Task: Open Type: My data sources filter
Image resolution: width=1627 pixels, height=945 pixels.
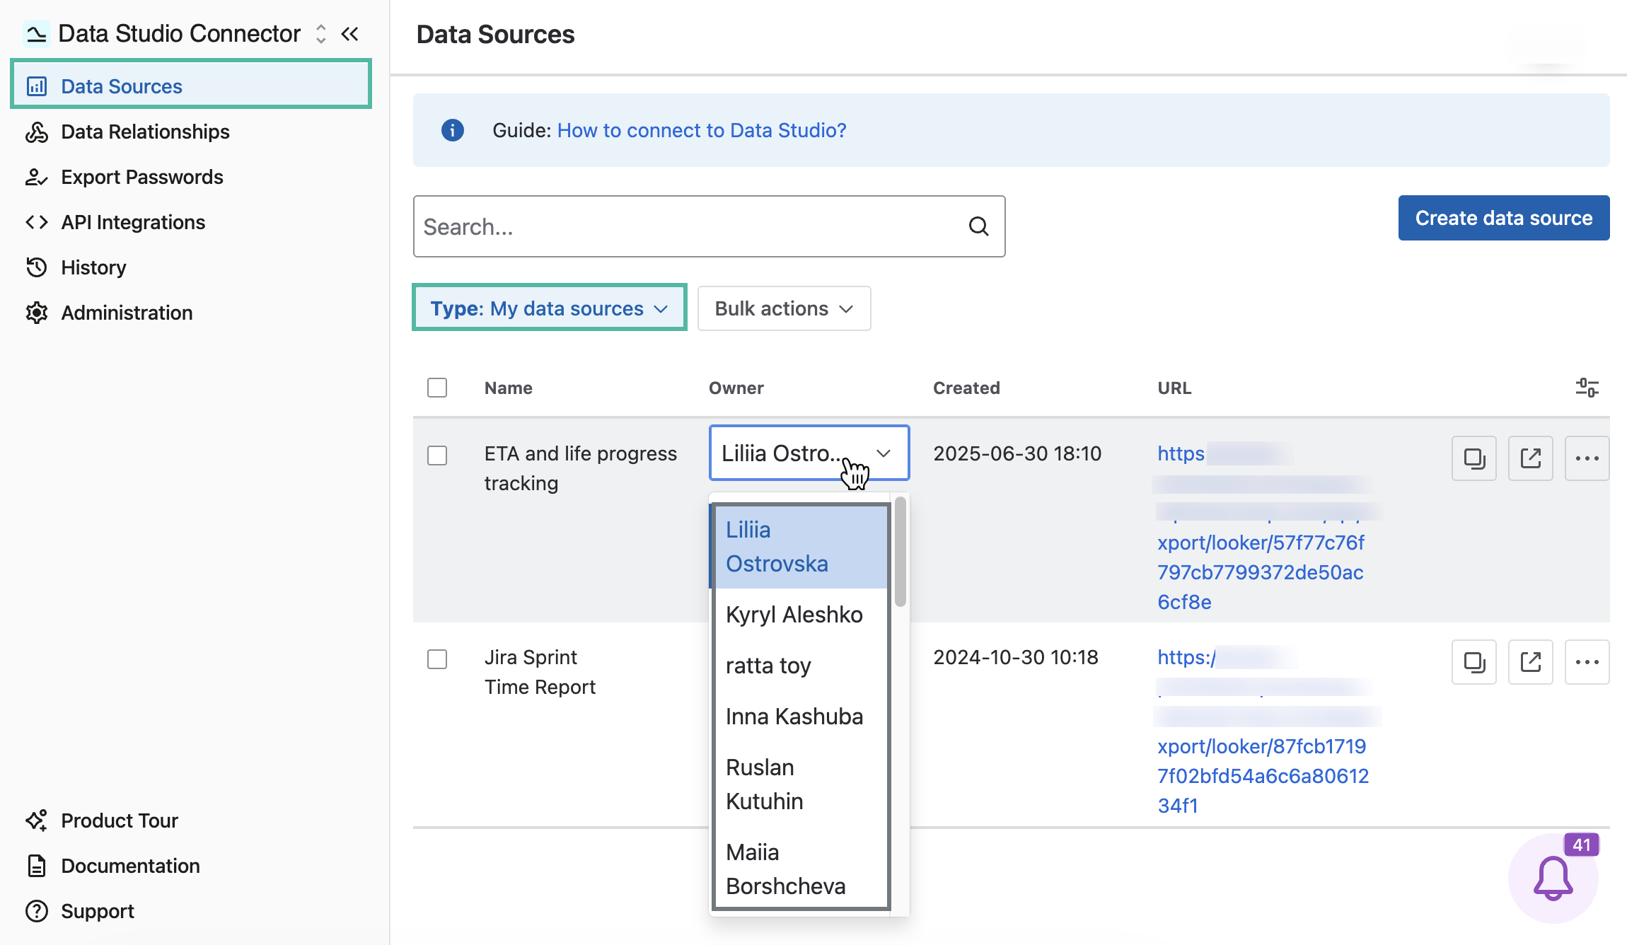Action: 550,308
